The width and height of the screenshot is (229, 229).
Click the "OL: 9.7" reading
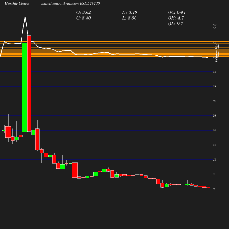tap(175, 24)
